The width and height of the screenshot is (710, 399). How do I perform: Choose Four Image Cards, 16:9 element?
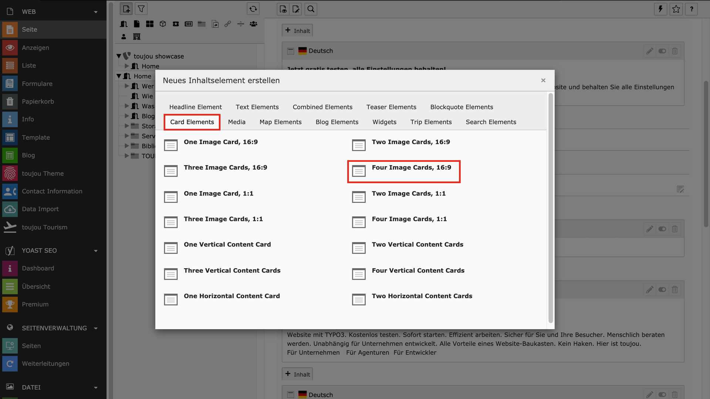[x=411, y=168]
